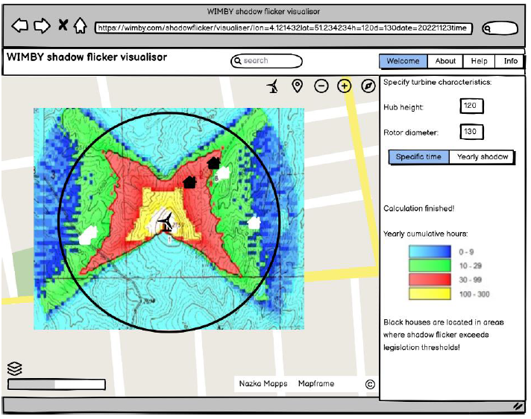
Task: Click the copyright symbol icon
Action: pos(369,384)
